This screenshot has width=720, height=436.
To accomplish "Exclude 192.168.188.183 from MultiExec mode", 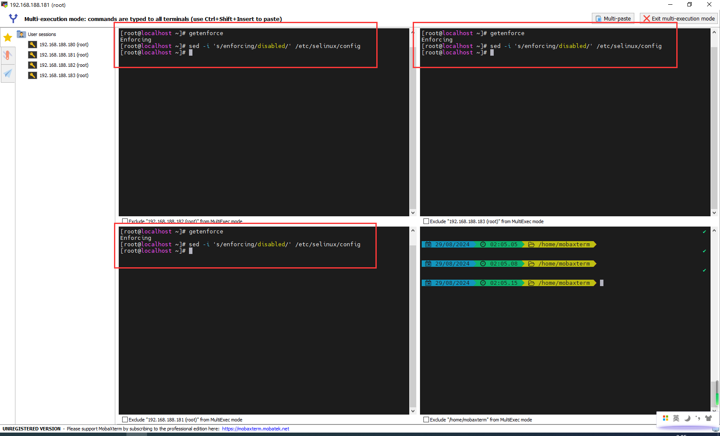I will (x=426, y=221).
